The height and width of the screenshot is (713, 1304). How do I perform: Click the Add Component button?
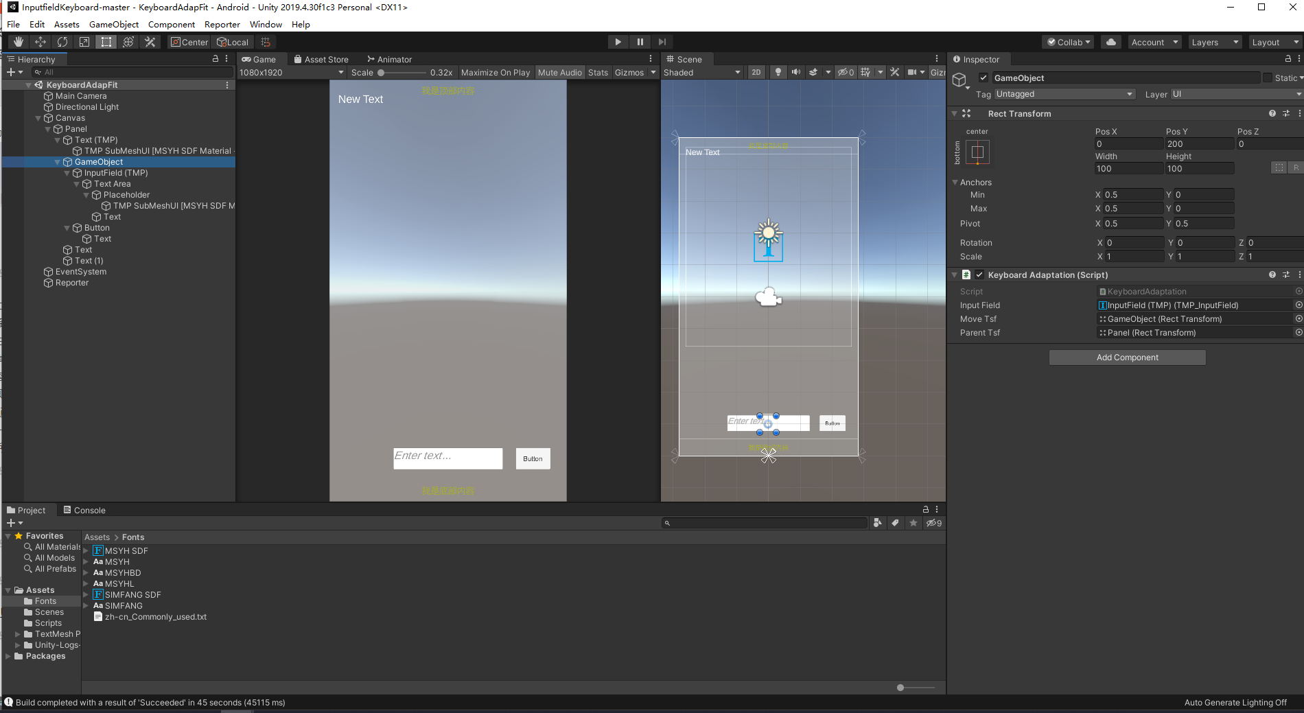(1127, 358)
